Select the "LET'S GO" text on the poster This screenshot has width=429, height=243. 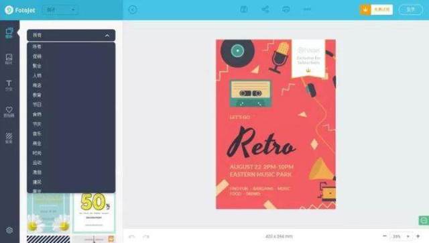point(240,117)
